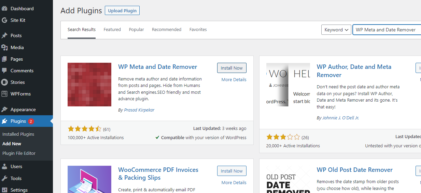The height and width of the screenshot is (193, 421).
Task: Click the three-star rating with 26 reviews
Action: [x=283, y=137]
